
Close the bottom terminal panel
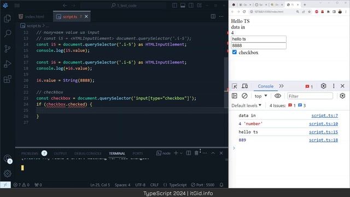pyautogui.click(x=221, y=153)
